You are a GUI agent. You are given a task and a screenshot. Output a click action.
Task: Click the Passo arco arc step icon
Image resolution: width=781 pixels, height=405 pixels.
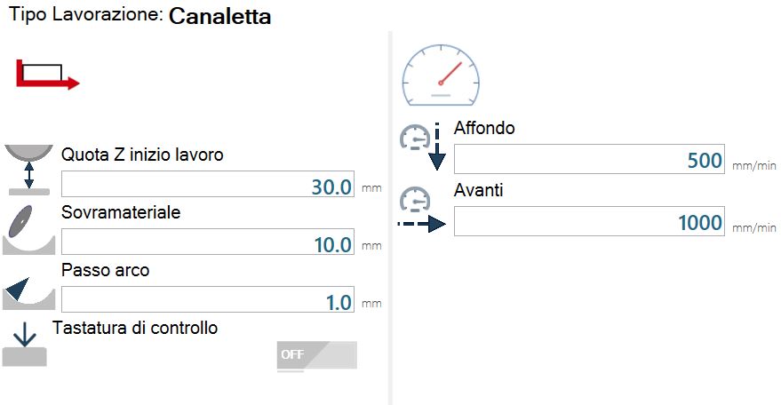click(29, 293)
